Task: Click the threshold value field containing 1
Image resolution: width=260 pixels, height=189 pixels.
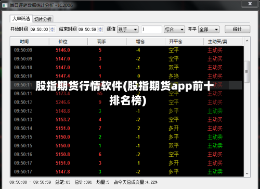Action: click(152, 29)
